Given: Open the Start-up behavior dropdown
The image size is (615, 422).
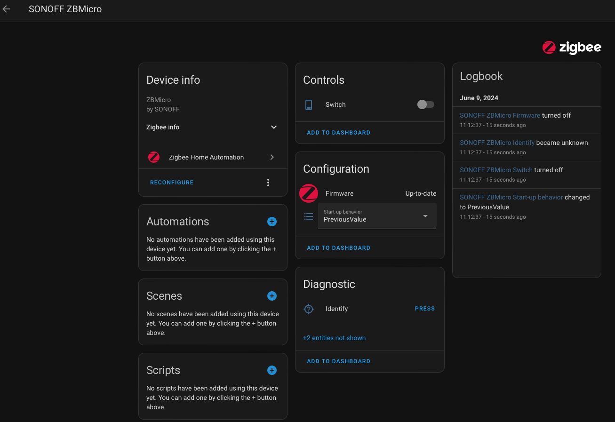Looking at the screenshot, I should [377, 216].
